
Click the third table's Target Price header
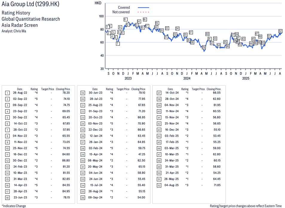tap(198, 89)
